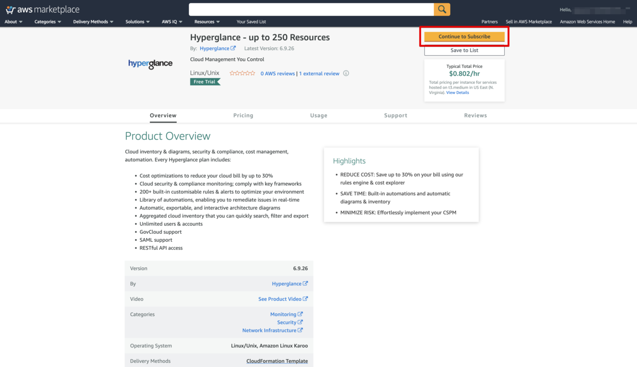
Task: Open the Hyperglance vendor link in header
Action: click(218, 49)
